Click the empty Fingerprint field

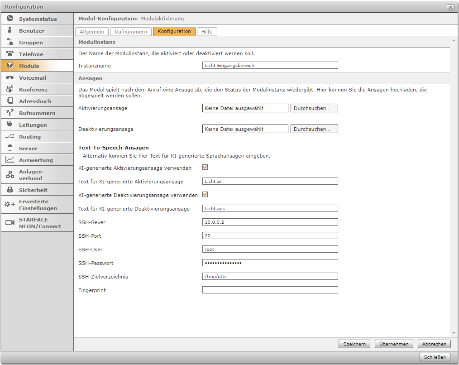(x=270, y=290)
